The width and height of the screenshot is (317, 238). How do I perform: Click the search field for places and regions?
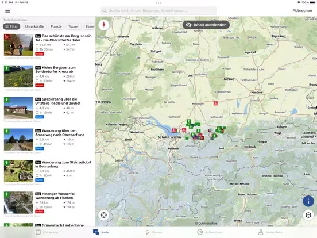(158, 11)
